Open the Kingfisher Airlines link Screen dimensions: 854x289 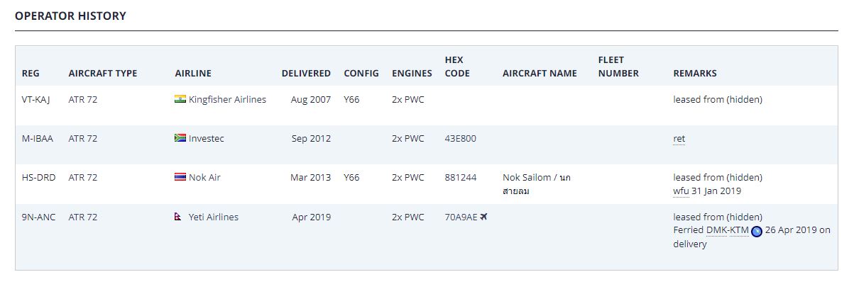click(x=227, y=100)
